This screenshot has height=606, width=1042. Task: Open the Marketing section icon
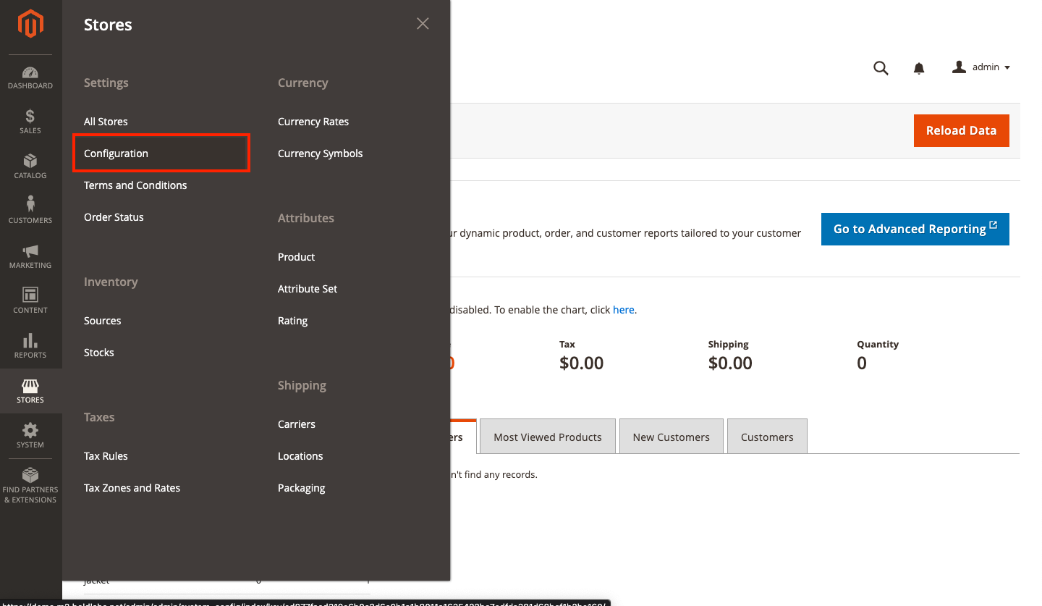30,256
